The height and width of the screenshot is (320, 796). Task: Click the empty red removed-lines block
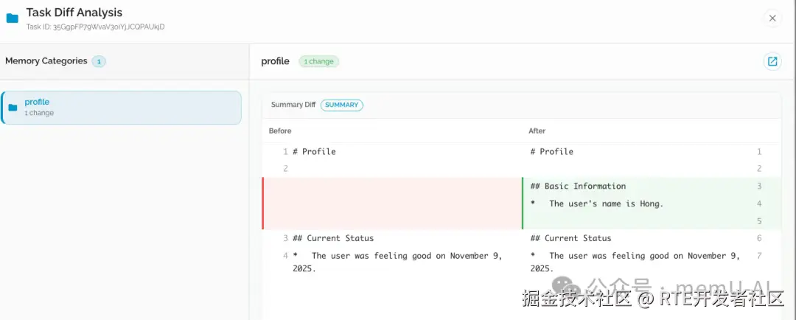(x=392, y=203)
